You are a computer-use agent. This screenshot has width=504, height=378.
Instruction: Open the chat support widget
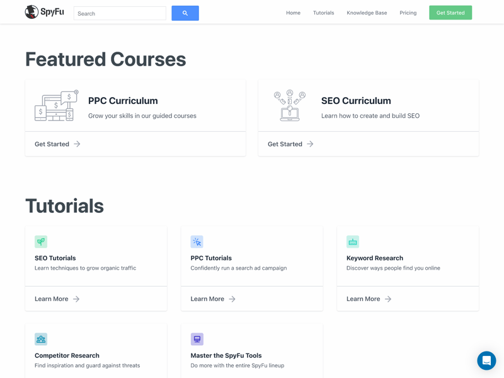486,360
